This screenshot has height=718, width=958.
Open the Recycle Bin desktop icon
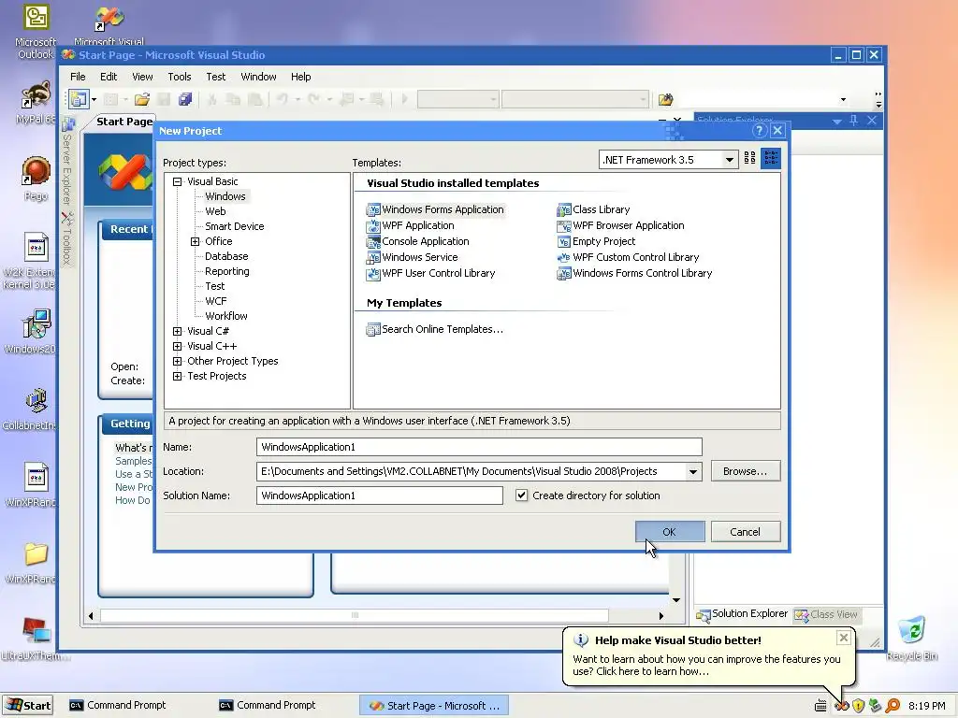pyautogui.click(x=911, y=639)
